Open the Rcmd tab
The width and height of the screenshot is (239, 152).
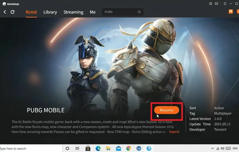(31, 12)
